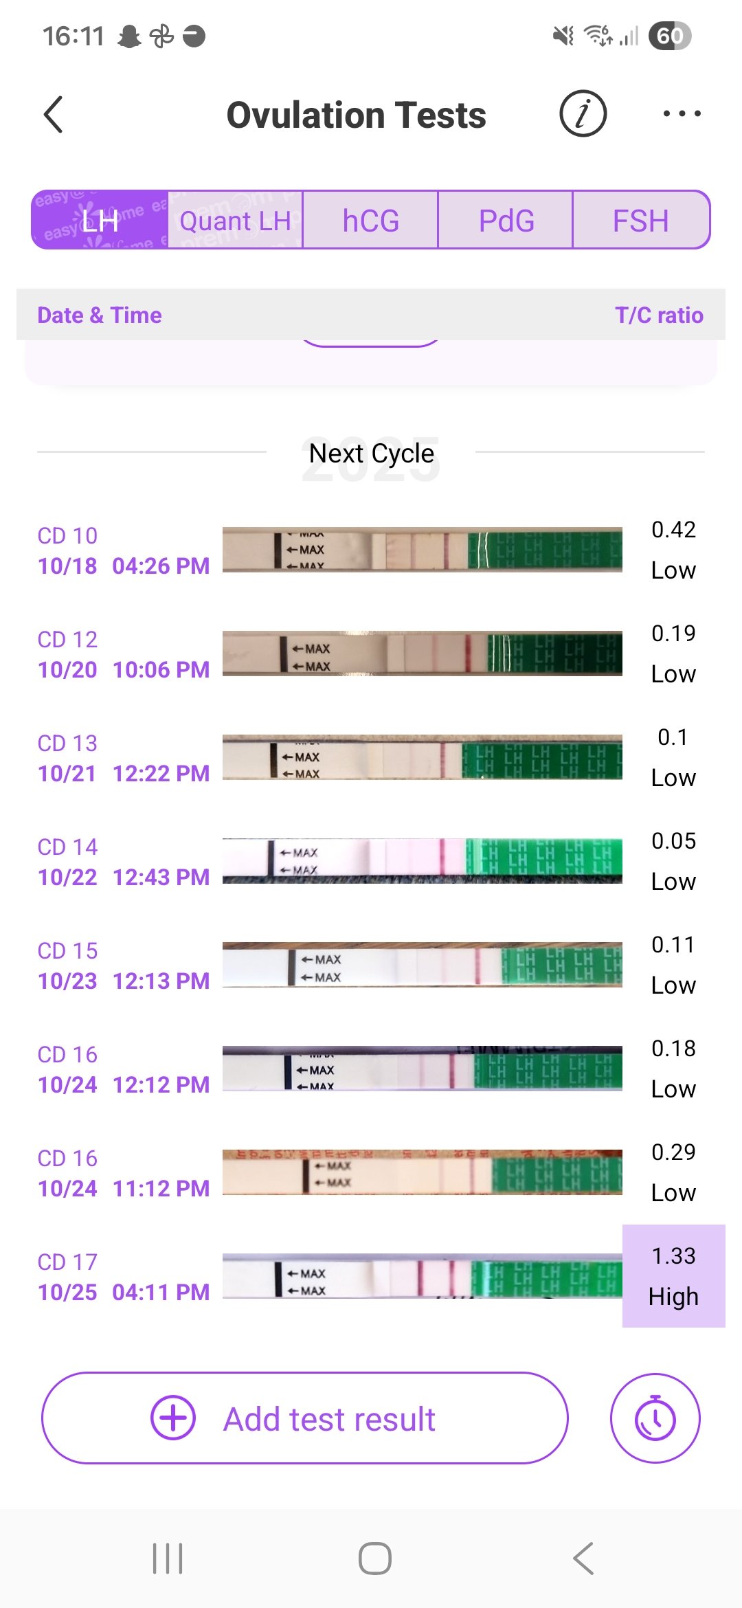Switch to the Quant LH tab
742x1608 pixels.
pyautogui.click(x=235, y=221)
